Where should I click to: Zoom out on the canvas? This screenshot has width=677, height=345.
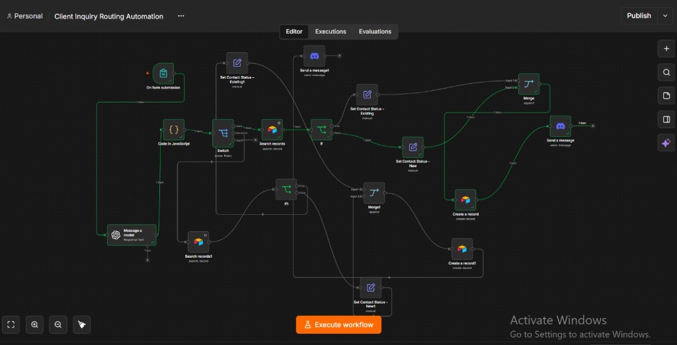tap(58, 325)
